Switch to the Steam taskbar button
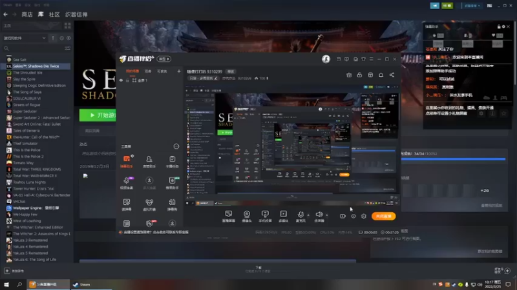The image size is (517, 290). (x=92, y=284)
